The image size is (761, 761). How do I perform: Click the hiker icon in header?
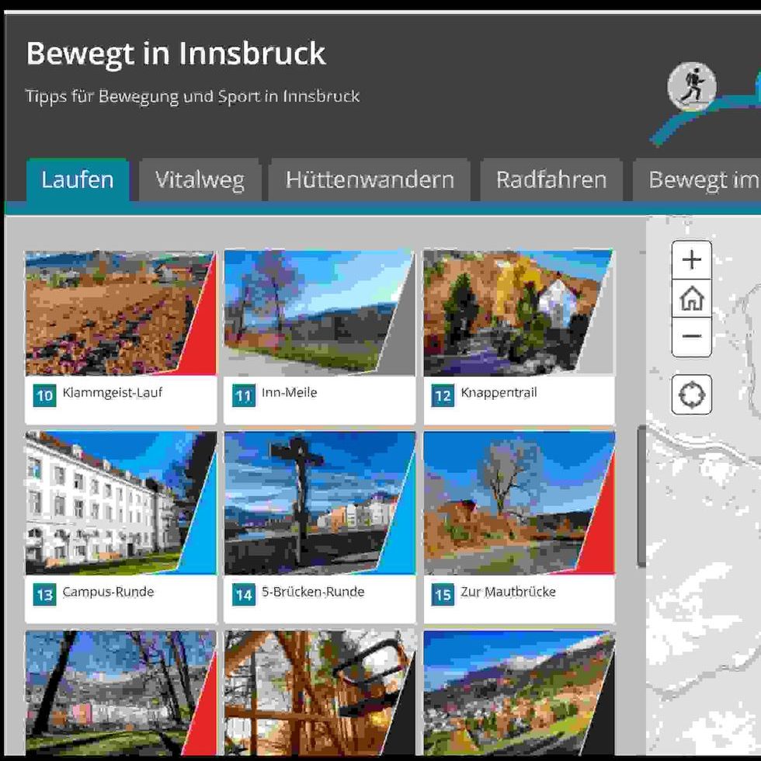tap(691, 87)
